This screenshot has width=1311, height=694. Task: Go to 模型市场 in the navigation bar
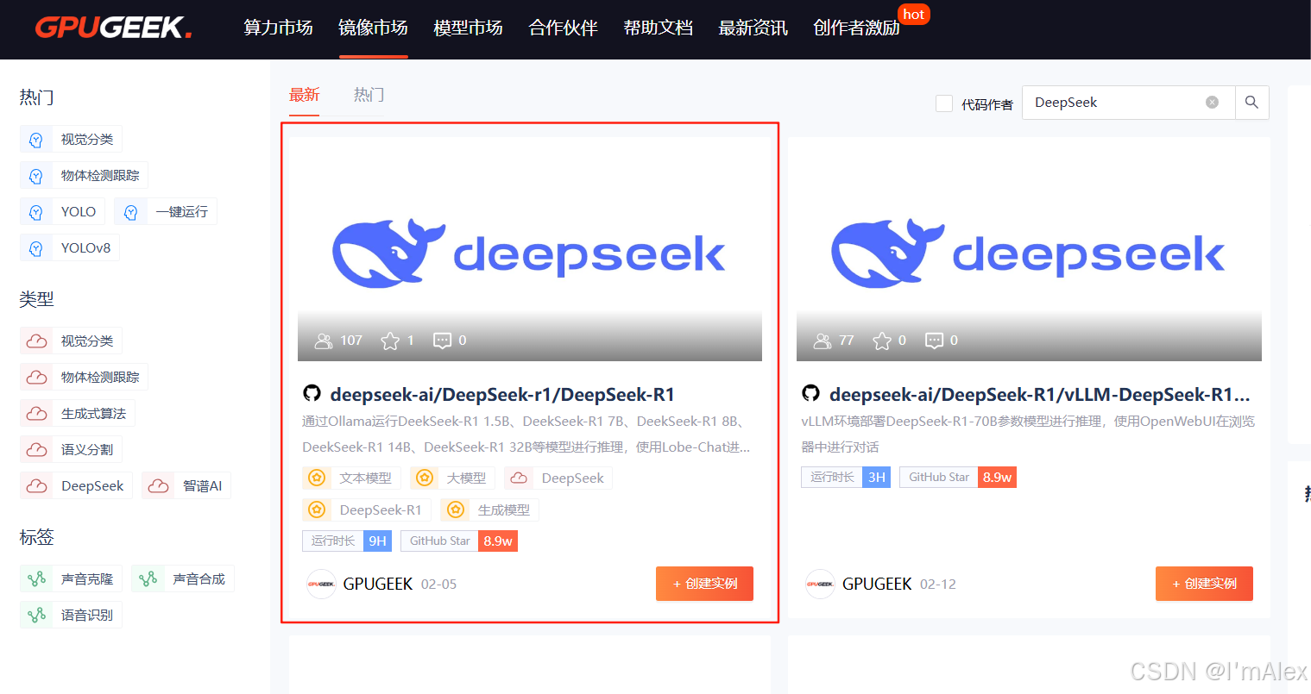click(468, 28)
